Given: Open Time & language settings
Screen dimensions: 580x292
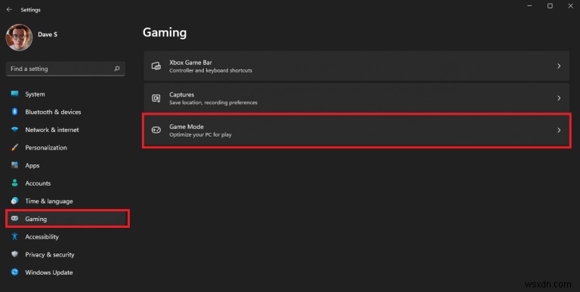Looking at the screenshot, I should coord(49,201).
